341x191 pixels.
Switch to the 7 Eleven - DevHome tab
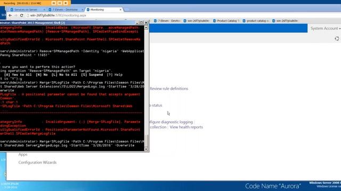[x=65, y=10]
